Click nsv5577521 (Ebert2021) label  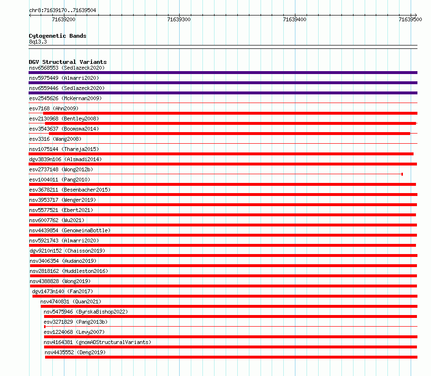click(61, 210)
